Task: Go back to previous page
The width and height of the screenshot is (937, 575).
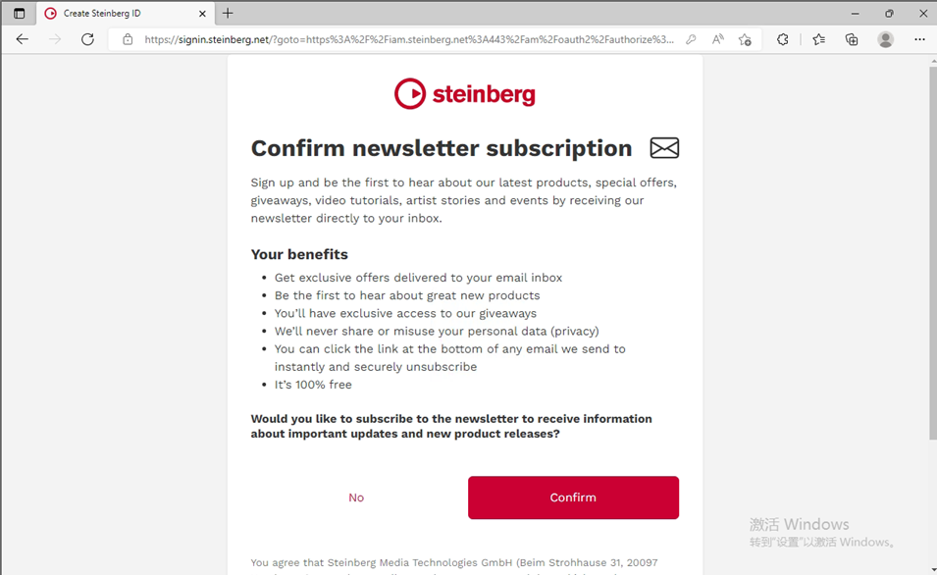Action: (23, 39)
